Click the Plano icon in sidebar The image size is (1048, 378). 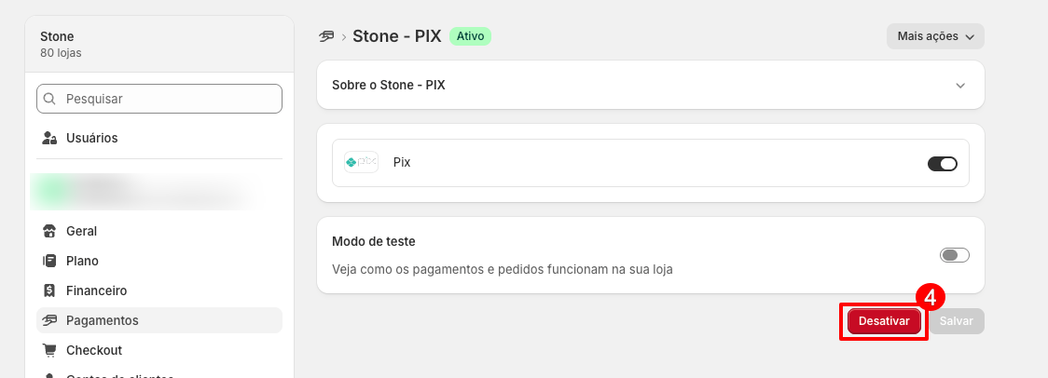[x=49, y=261]
